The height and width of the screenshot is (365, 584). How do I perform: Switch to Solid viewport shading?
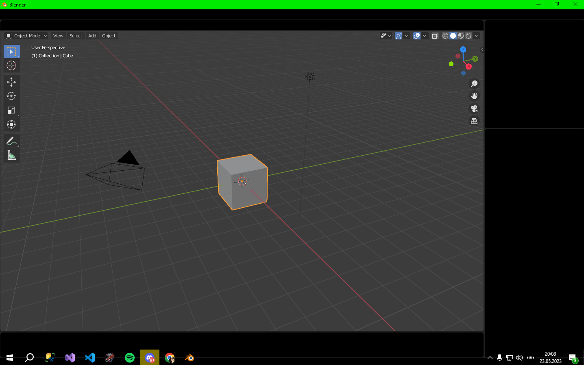click(453, 36)
